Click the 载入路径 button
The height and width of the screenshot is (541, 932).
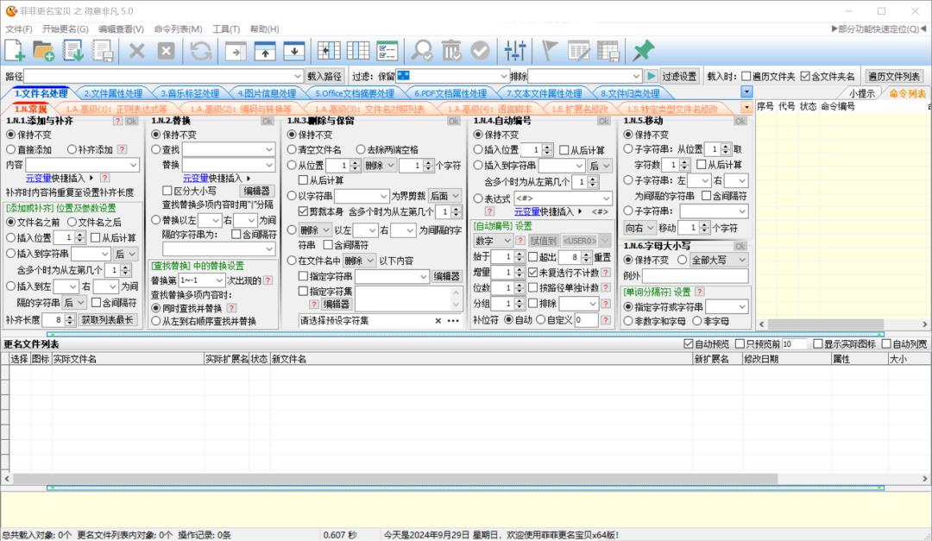point(324,76)
